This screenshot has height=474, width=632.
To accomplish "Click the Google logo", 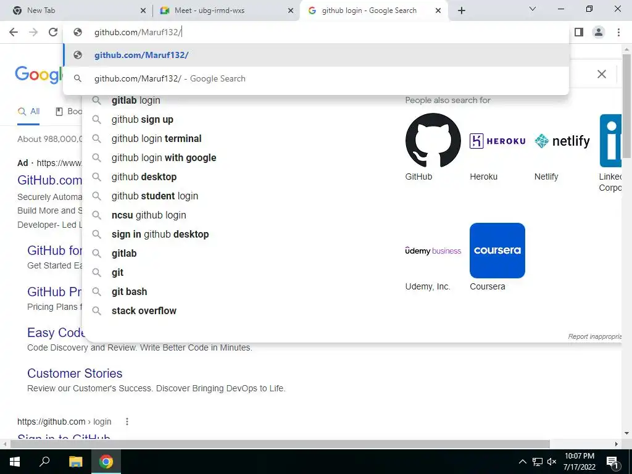I will [39, 75].
